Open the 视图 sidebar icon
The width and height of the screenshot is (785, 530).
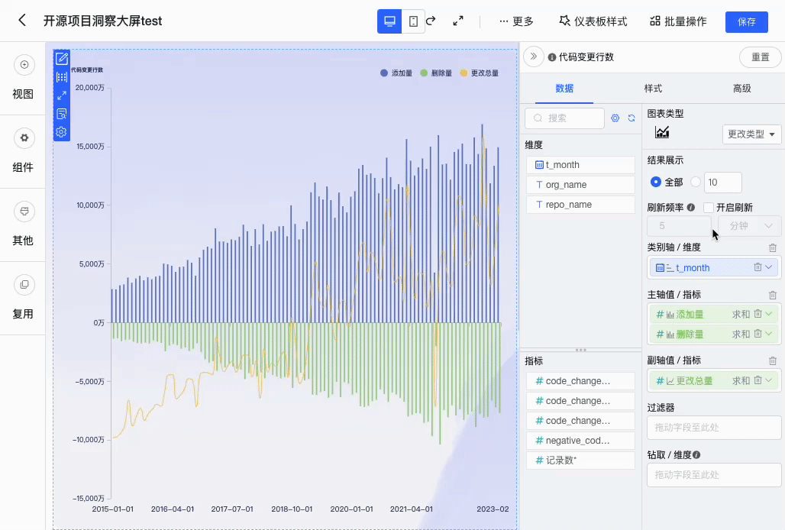point(24,65)
